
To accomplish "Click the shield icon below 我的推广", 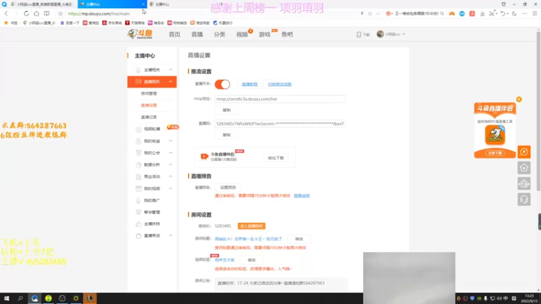I will pyautogui.click(x=139, y=212).
